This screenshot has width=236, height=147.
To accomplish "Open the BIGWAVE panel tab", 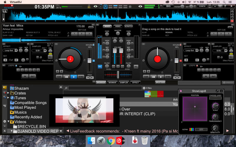I will [x=112, y=83].
